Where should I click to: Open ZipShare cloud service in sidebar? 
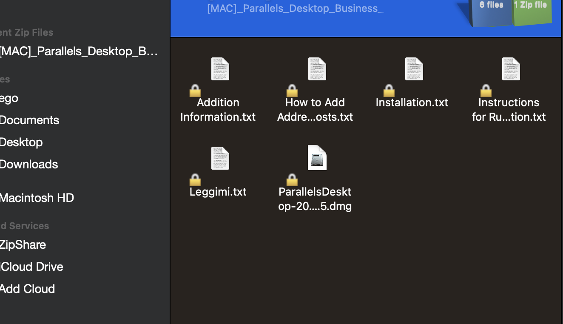(x=23, y=245)
